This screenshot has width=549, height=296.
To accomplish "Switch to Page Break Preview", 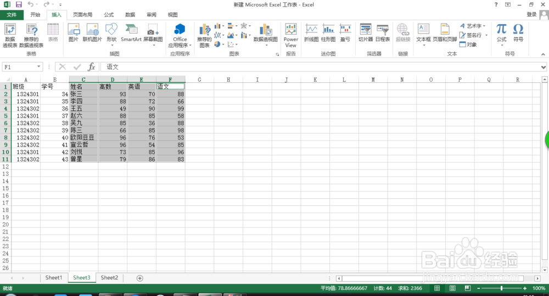I will tap(467, 288).
